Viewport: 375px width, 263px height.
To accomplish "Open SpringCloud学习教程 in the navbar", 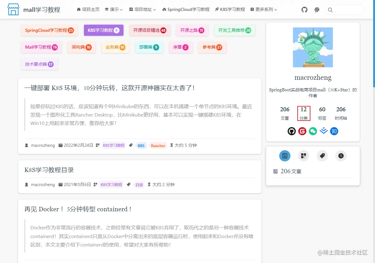I will (186, 10).
